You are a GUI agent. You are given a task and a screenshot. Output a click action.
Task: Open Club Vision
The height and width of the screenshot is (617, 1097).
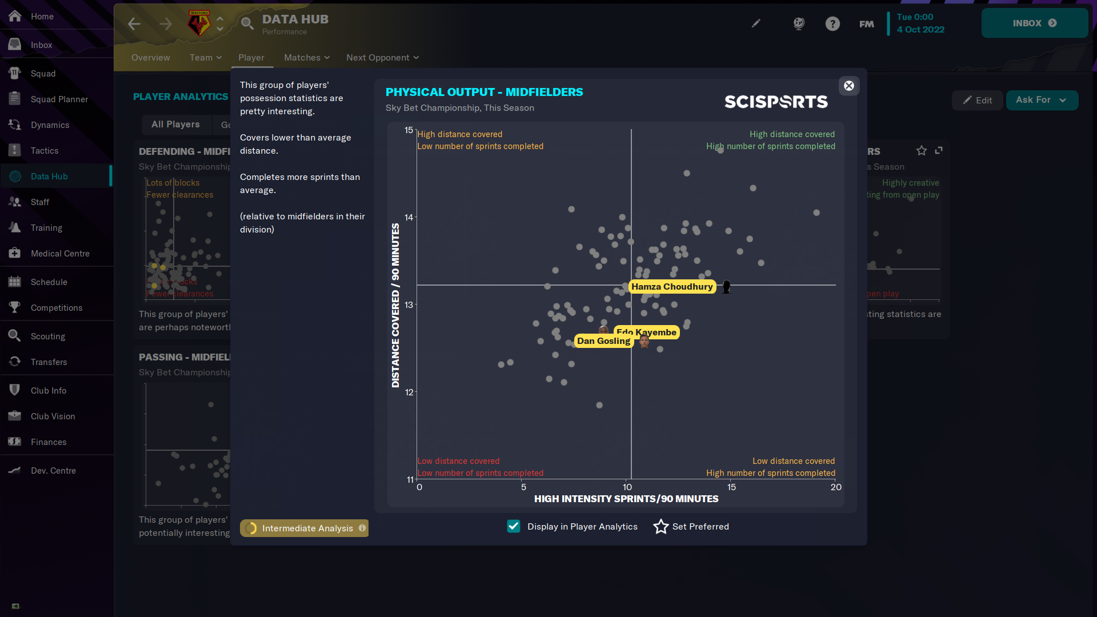pyautogui.click(x=57, y=416)
